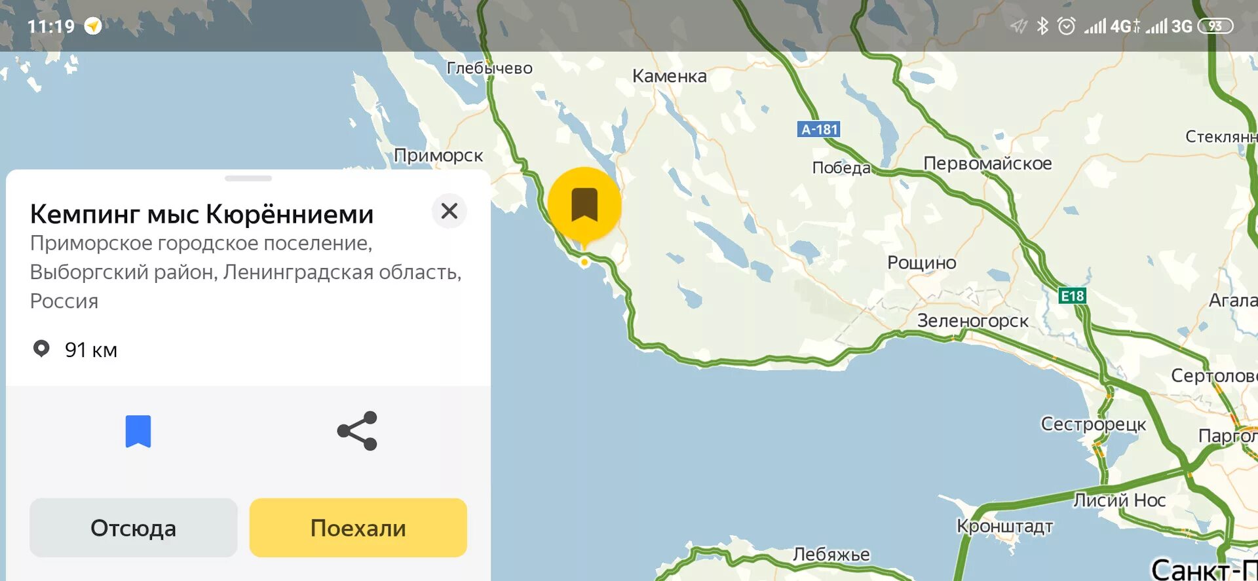Close the place info card
Viewport: 1258px width, 581px height.
click(x=449, y=211)
